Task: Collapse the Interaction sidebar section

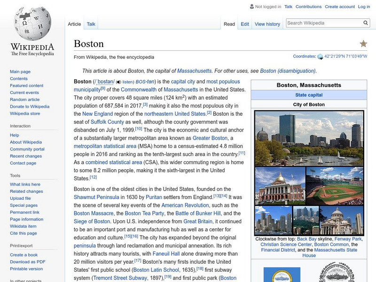Action: point(20,126)
